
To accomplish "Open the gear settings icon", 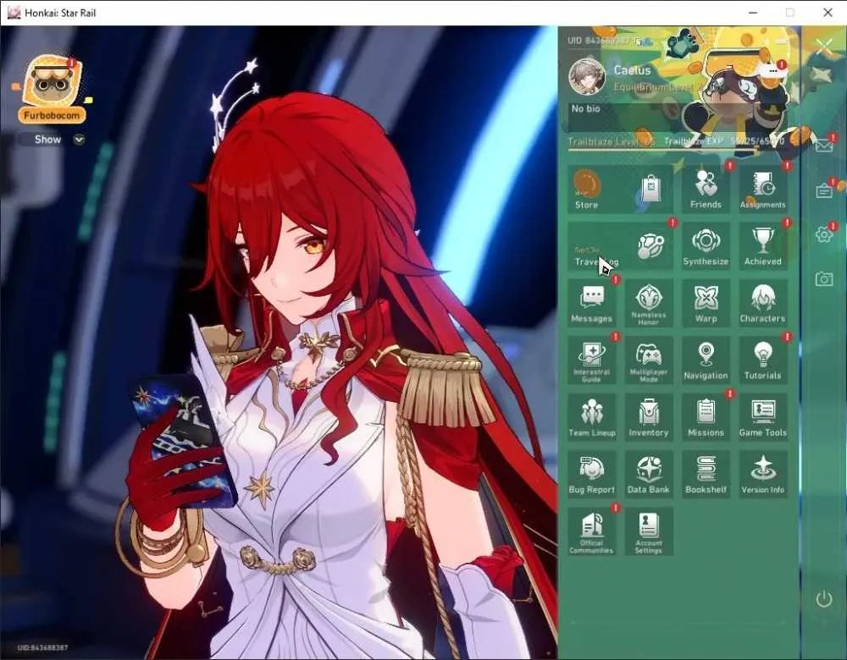I will tap(824, 234).
